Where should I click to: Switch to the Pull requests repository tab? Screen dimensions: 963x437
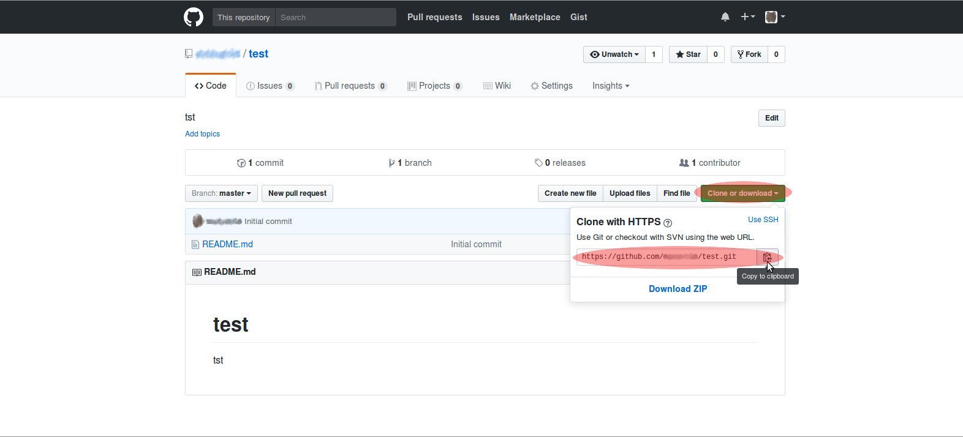[350, 86]
